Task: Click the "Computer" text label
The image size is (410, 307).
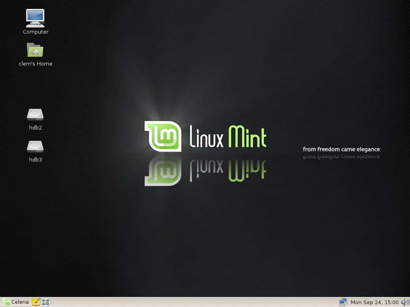Action: pos(36,32)
